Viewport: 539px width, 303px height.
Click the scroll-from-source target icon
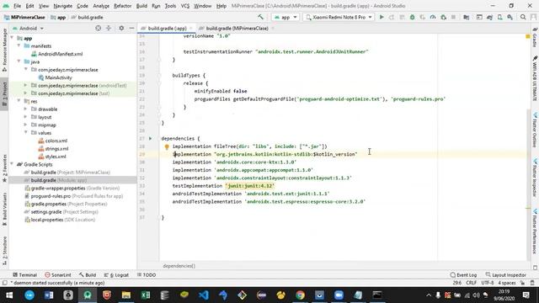99,28
